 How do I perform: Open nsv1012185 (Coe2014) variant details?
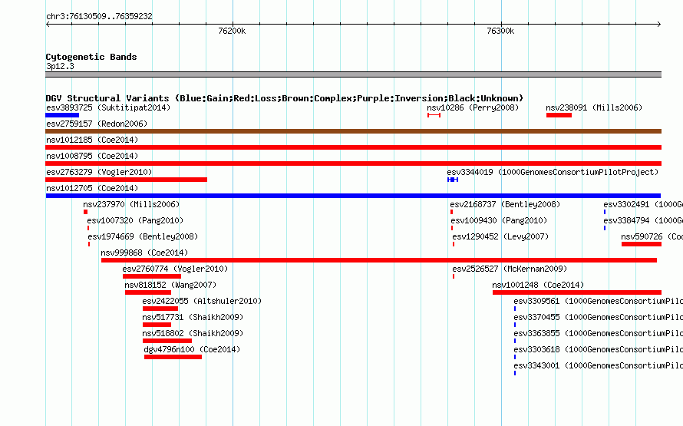92,140
